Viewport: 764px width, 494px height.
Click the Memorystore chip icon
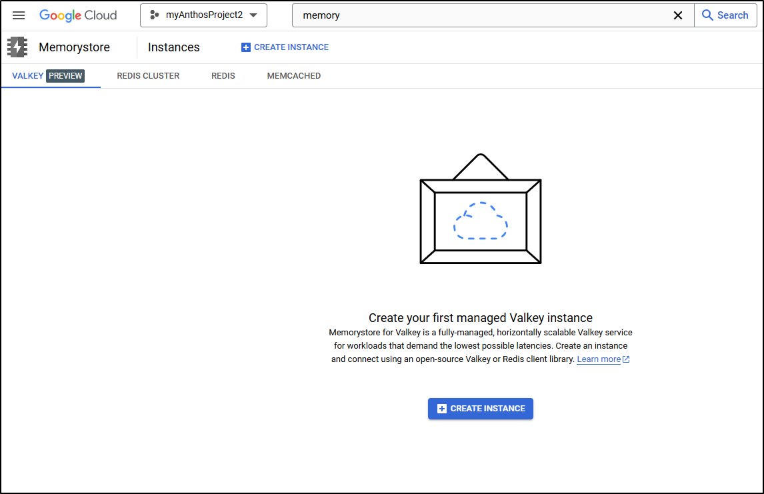click(17, 47)
